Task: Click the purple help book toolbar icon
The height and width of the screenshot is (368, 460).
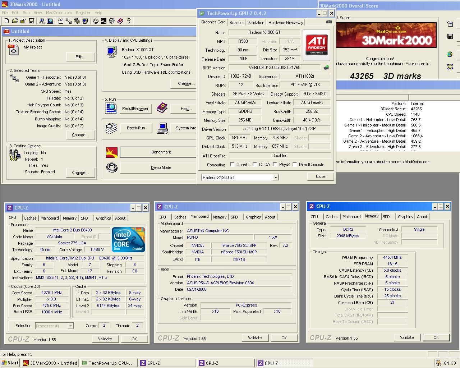Action: tap(120, 21)
